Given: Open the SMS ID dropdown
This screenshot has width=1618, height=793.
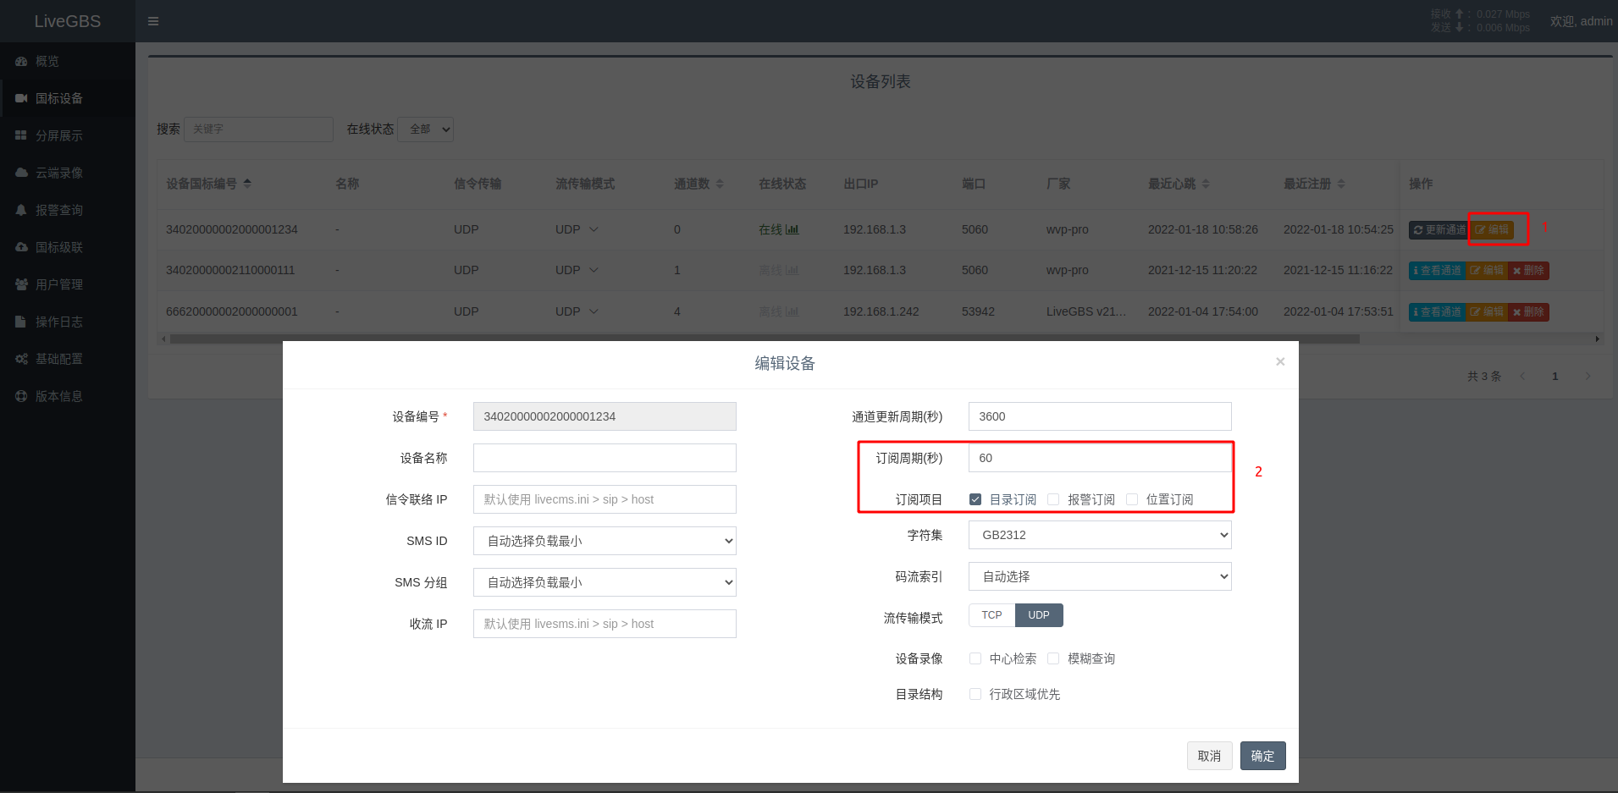Looking at the screenshot, I should click(605, 541).
